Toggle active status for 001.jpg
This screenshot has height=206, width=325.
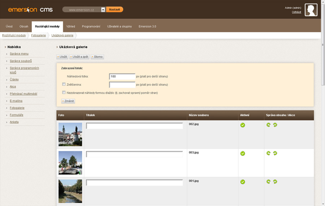coord(243,182)
